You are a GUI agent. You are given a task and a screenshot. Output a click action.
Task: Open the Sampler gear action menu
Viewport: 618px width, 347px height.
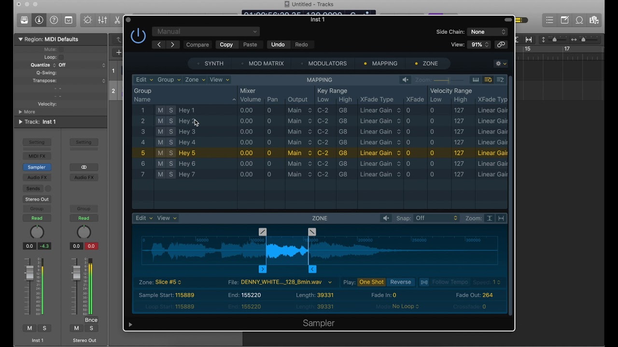tap(501, 64)
